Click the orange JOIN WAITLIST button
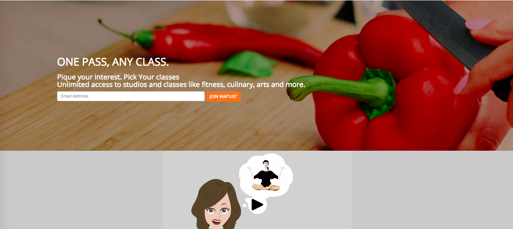The width and height of the screenshot is (513, 229). click(223, 96)
